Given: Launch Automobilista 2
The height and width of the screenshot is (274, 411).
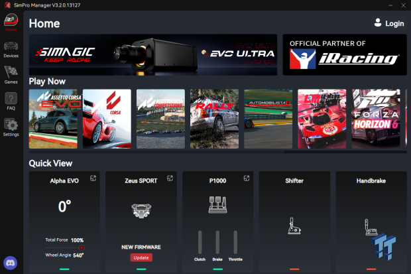Looking at the screenshot, I should coord(268,119).
